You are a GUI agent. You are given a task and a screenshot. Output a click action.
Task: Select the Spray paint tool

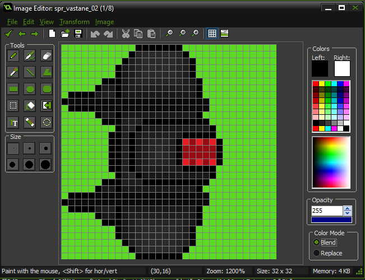(x=30, y=55)
